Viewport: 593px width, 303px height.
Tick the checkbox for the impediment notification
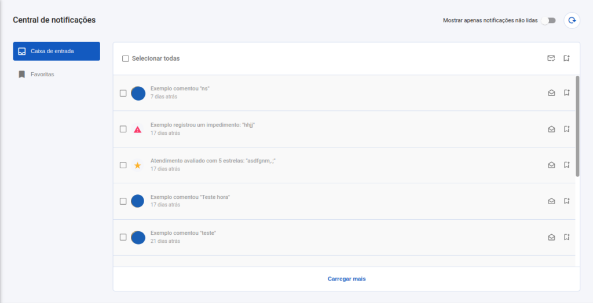pyautogui.click(x=123, y=129)
